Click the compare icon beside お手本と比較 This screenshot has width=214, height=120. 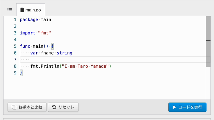[14, 107]
